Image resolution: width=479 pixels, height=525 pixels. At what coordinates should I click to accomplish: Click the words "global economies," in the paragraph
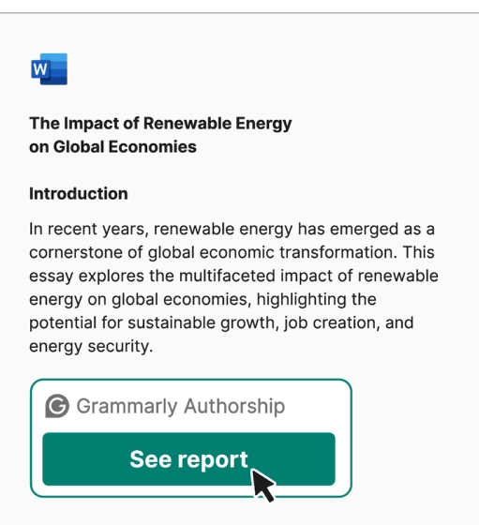point(181,300)
